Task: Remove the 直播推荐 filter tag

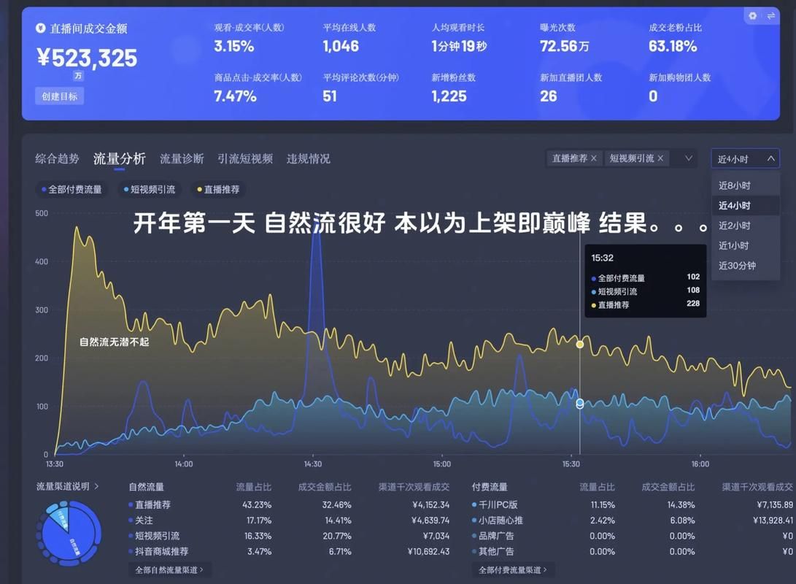Action: click(x=593, y=158)
